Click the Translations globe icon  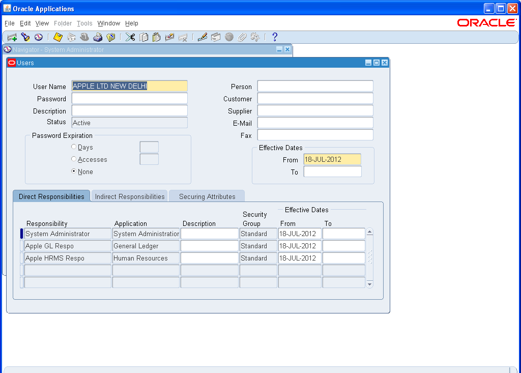pyautogui.click(x=228, y=37)
